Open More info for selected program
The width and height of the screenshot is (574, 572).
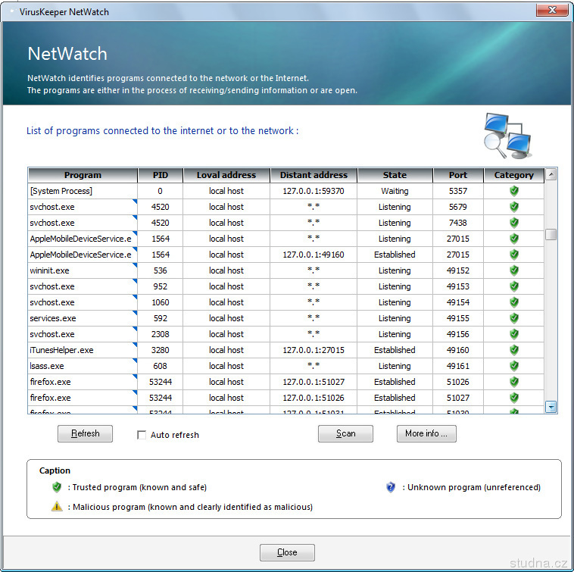pyautogui.click(x=426, y=433)
